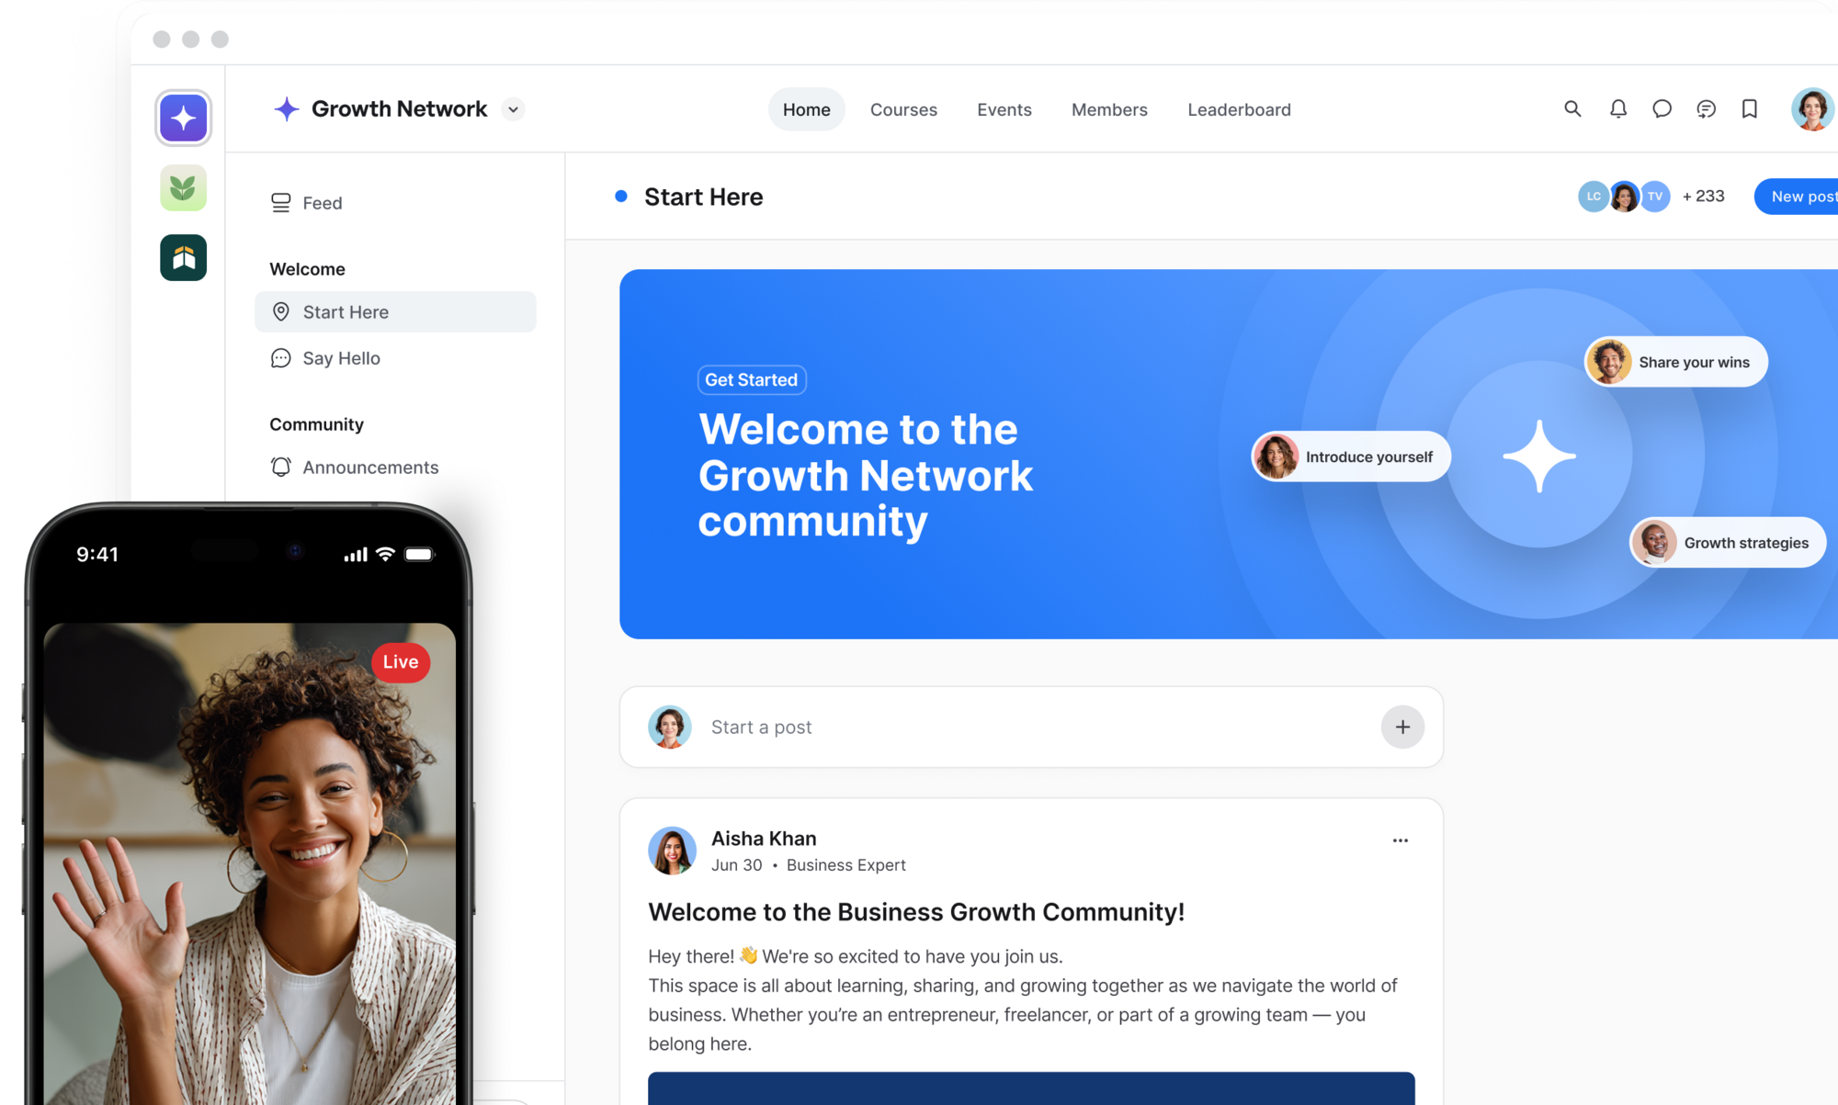Viewport: 1838px width, 1105px height.
Task: Switch to the green leaf community
Action: (184, 188)
